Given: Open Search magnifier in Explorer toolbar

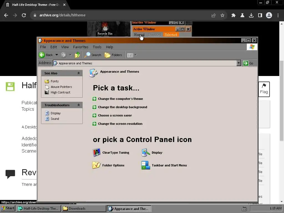Looking at the screenshot, I should point(93,55).
